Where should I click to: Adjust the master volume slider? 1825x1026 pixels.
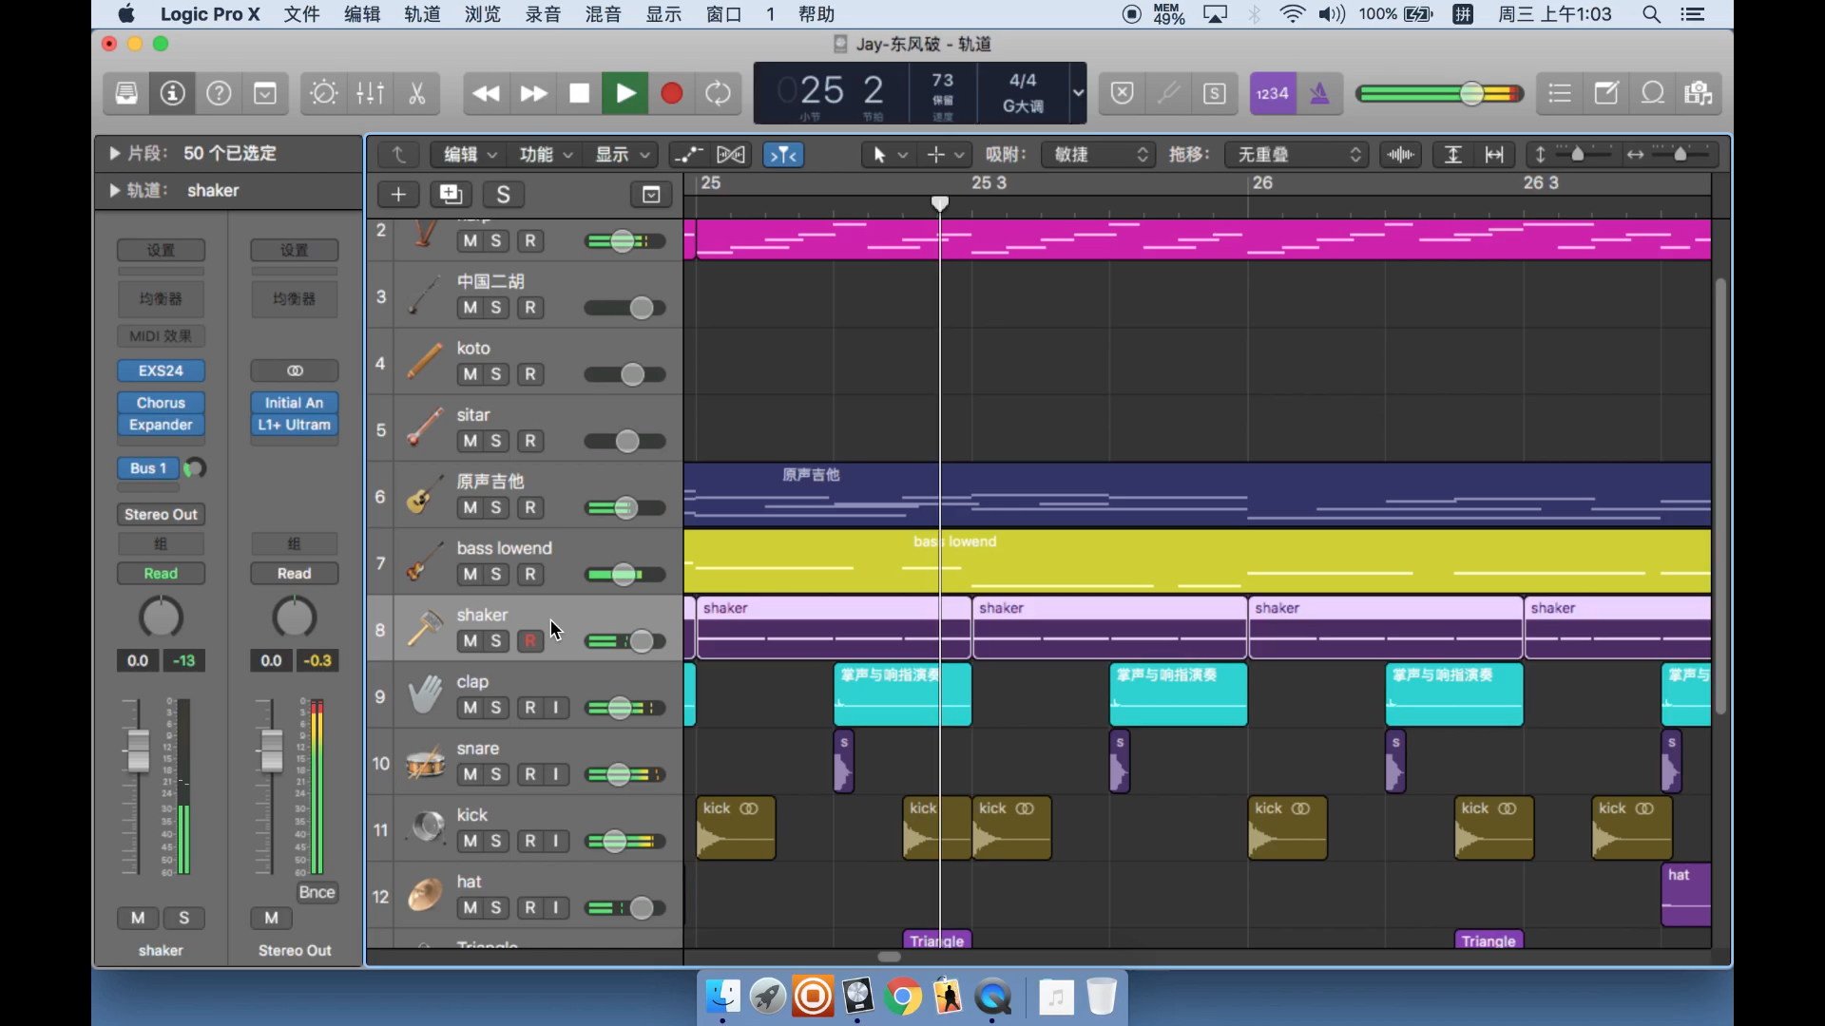pos(1470,93)
